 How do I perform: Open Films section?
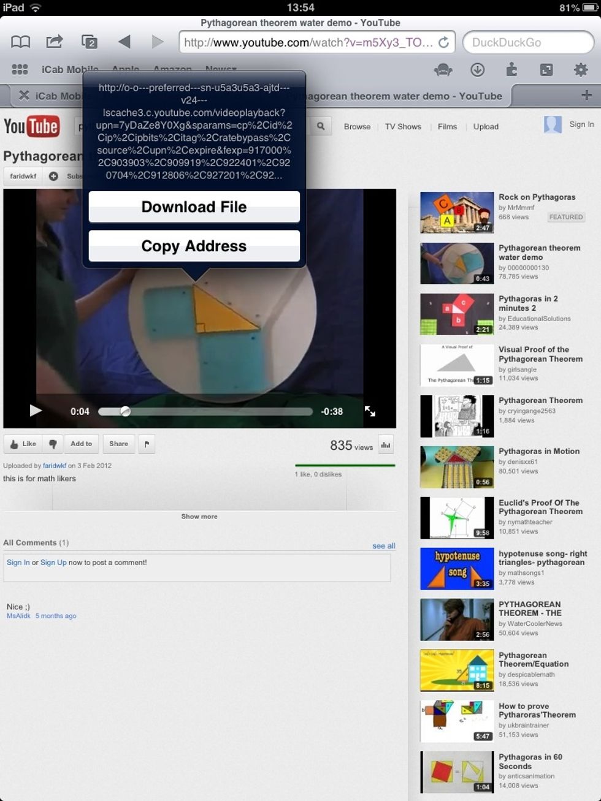(447, 127)
